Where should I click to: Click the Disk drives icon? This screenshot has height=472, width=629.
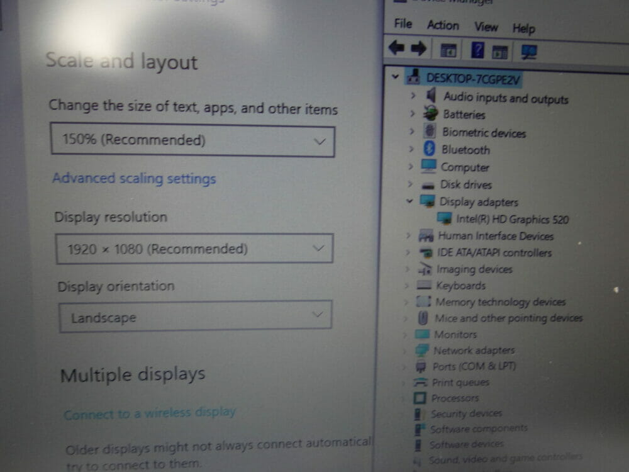[x=428, y=186]
